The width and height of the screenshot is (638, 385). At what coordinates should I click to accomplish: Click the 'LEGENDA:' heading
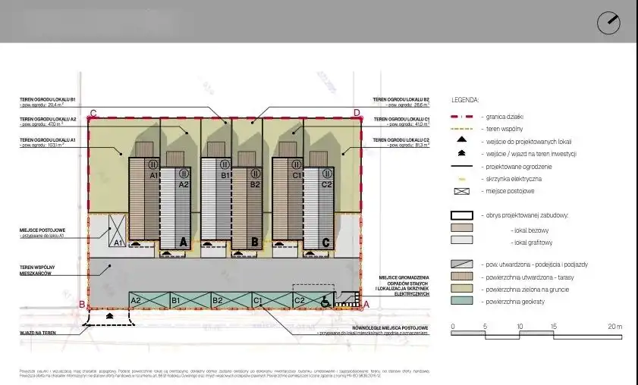point(465,99)
